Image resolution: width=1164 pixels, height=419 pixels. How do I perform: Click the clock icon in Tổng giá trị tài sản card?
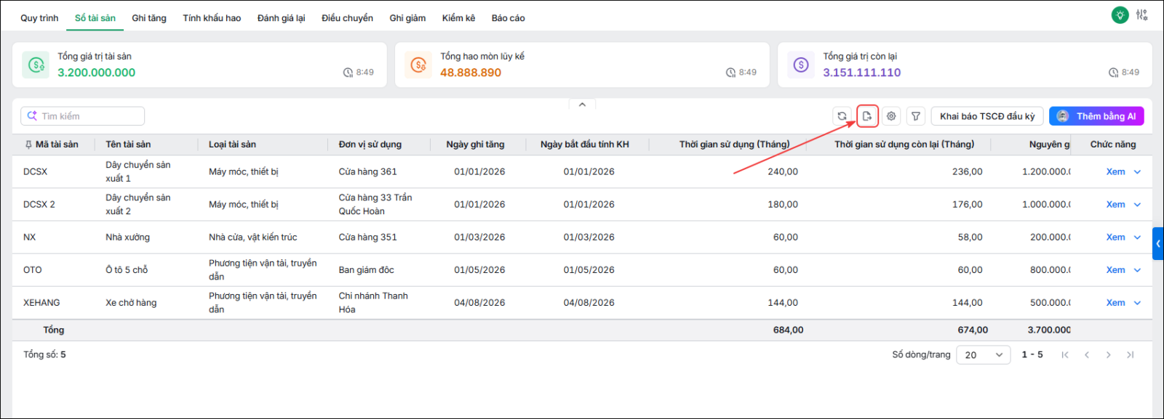click(x=348, y=73)
